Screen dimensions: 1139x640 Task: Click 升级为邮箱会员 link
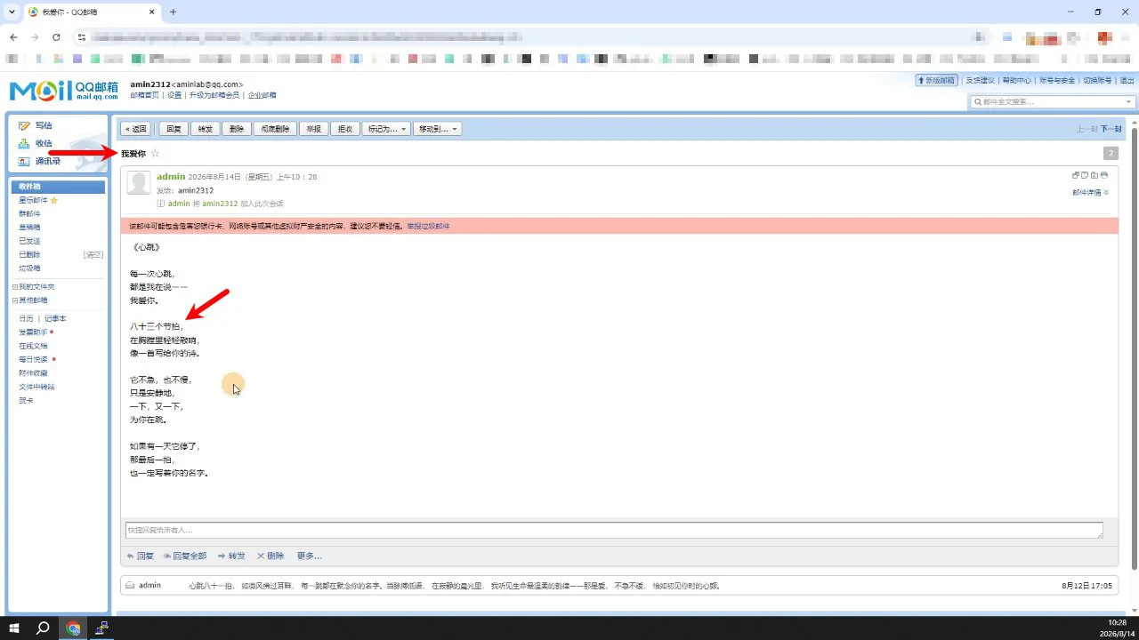[214, 95]
